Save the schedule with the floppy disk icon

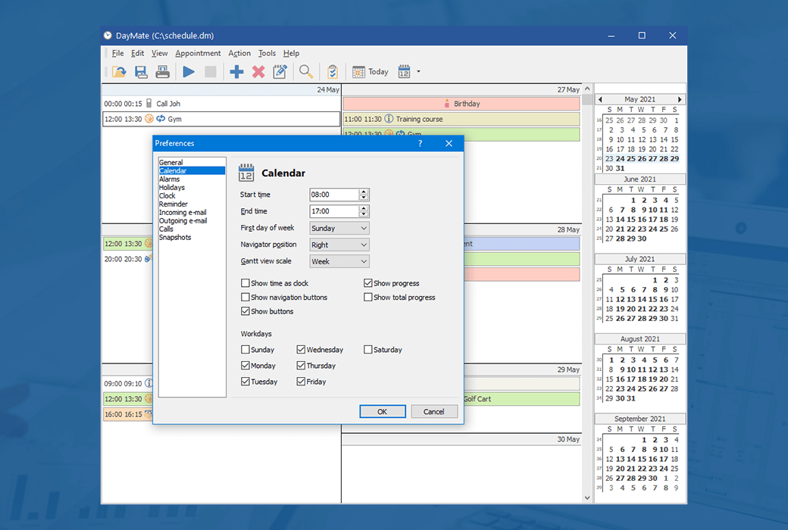click(x=141, y=72)
